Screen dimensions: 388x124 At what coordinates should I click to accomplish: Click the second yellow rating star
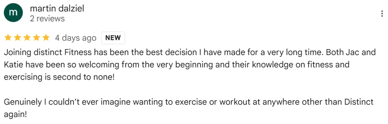pos(17,38)
